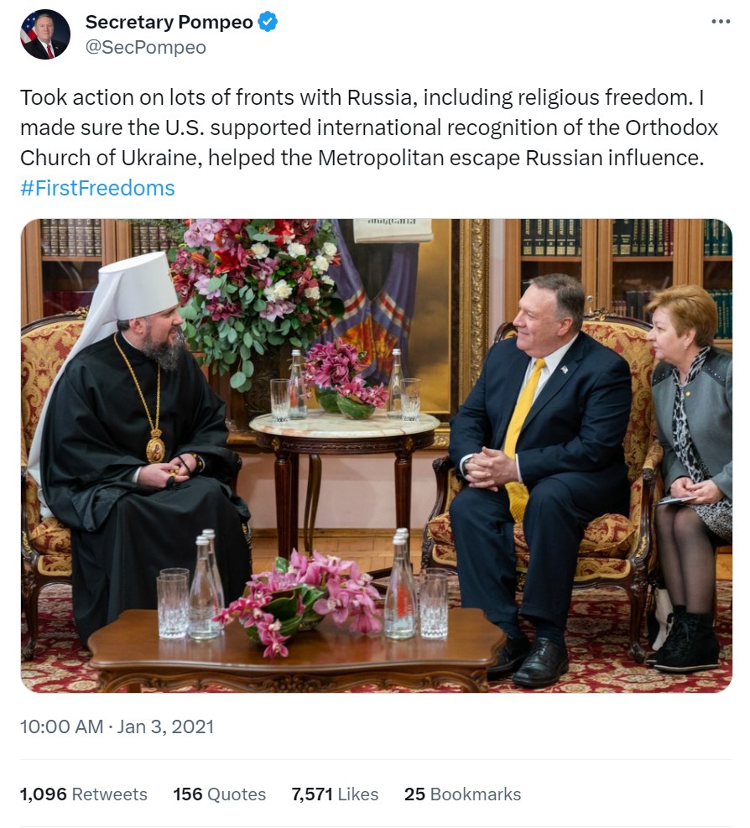This screenshot has width=750, height=828.
Task: Show the 7,571 Likes list
Action: (335, 794)
